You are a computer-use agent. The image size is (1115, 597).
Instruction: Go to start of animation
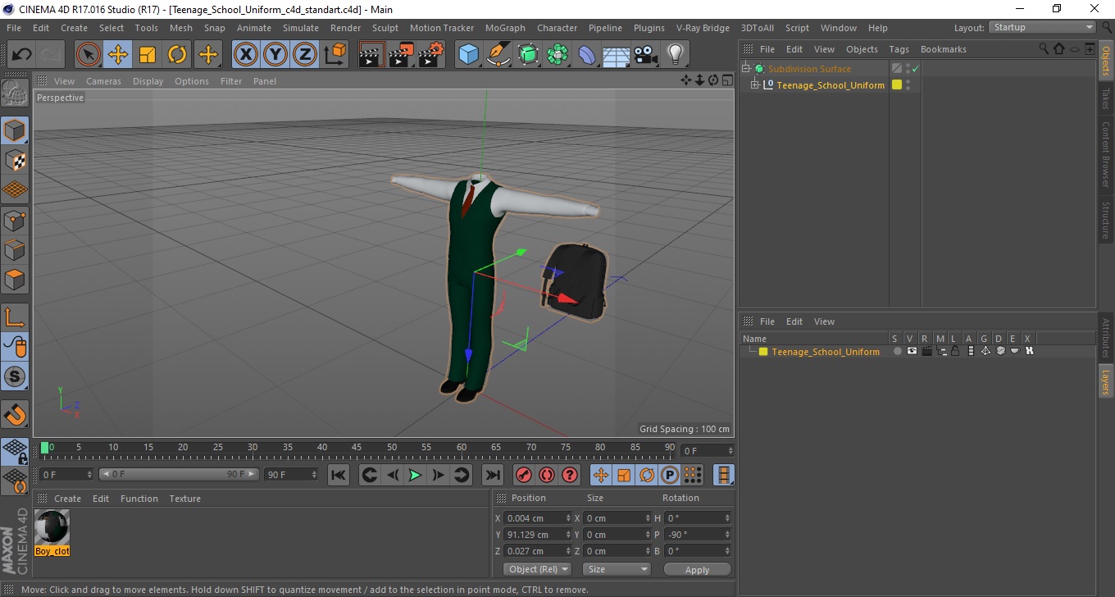pyautogui.click(x=339, y=475)
